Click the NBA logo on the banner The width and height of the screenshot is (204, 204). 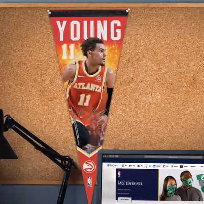pyautogui.click(x=119, y=174)
